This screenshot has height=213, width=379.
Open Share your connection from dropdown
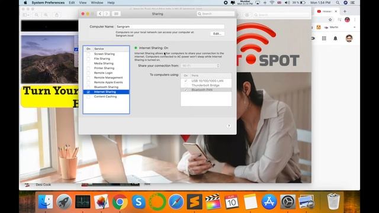coord(200,66)
